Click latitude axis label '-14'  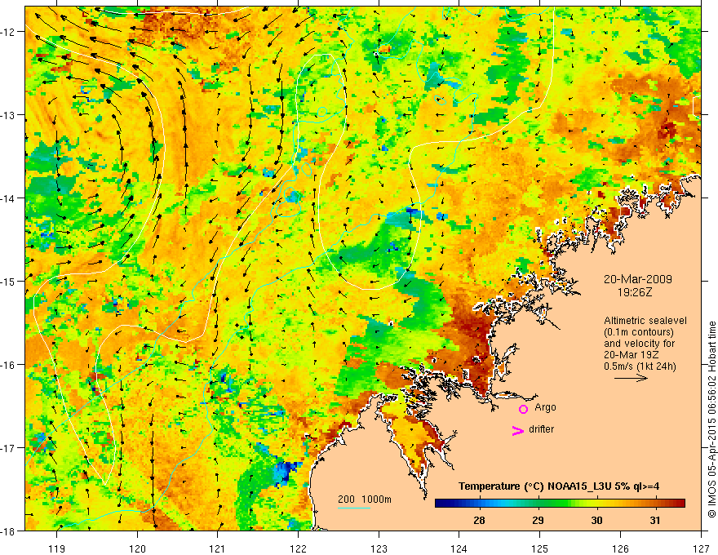pyautogui.click(x=9, y=198)
